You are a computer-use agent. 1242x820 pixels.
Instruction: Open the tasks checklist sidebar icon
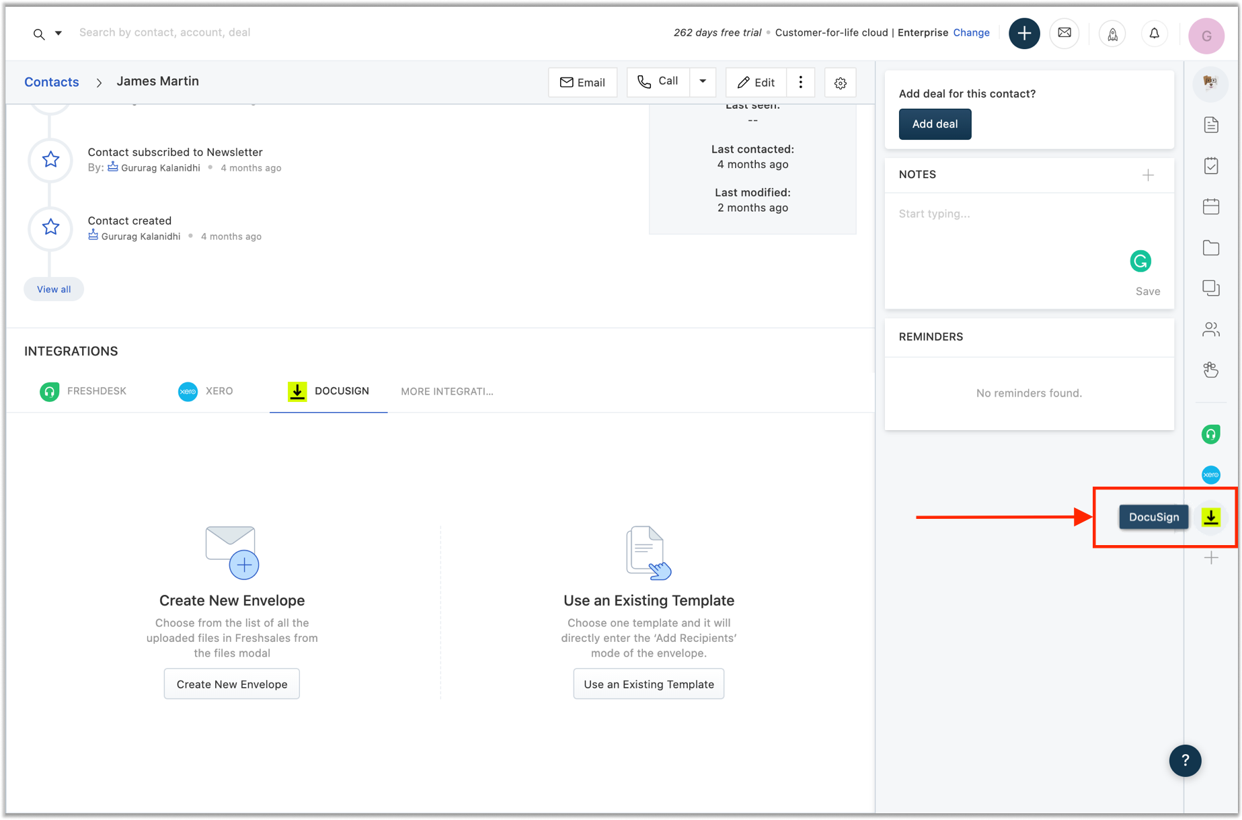coord(1211,166)
